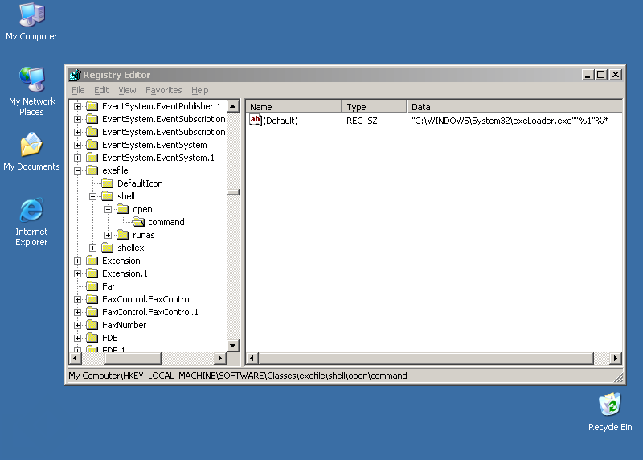
Task: Click the Far folder icon
Action: click(x=92, y=286)
